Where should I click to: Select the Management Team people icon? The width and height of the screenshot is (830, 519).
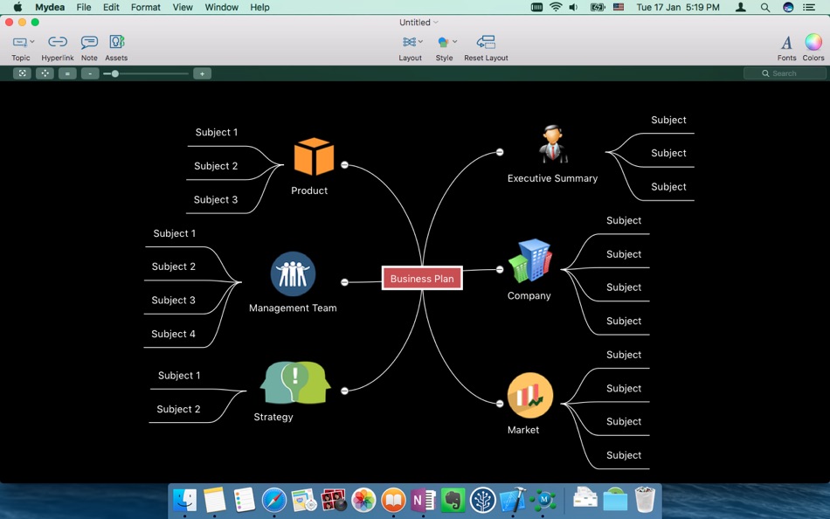(293, 273)
